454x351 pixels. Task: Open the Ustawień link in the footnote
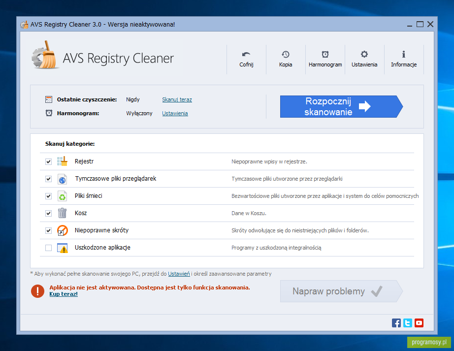179,274
